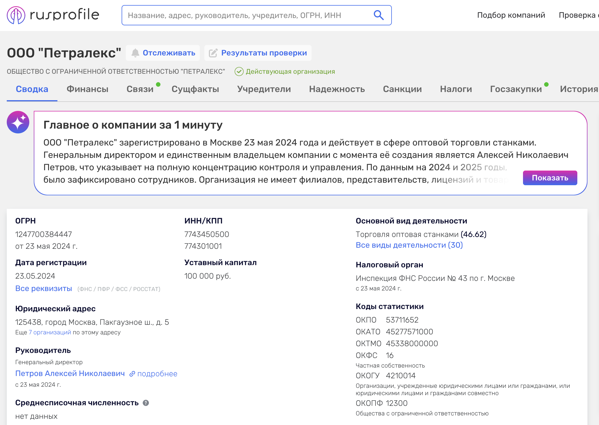
Task: Open Петров Алексей Николаевич profile link
Action: tap(70, 373)
